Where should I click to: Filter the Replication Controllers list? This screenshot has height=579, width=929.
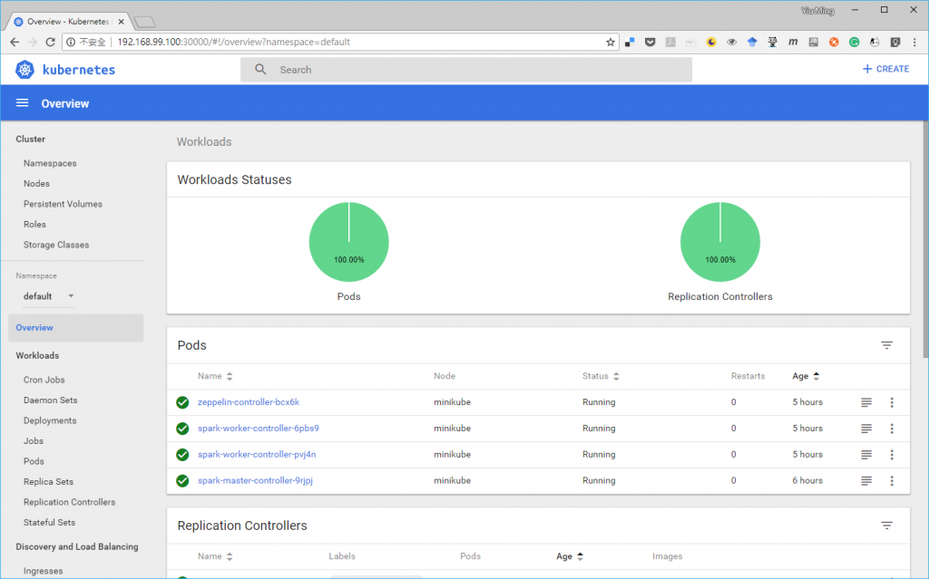click(x=886, y=526)
